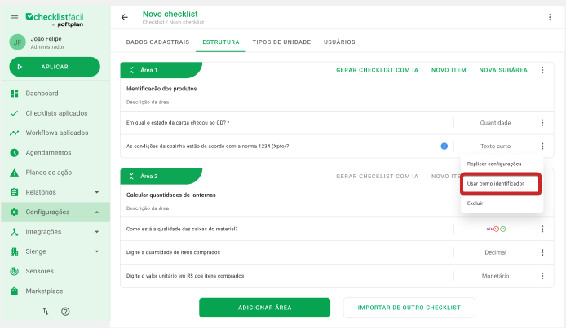566x328 pixels.
Task: Expand the Integrações submenu
Action: [97, 232]
